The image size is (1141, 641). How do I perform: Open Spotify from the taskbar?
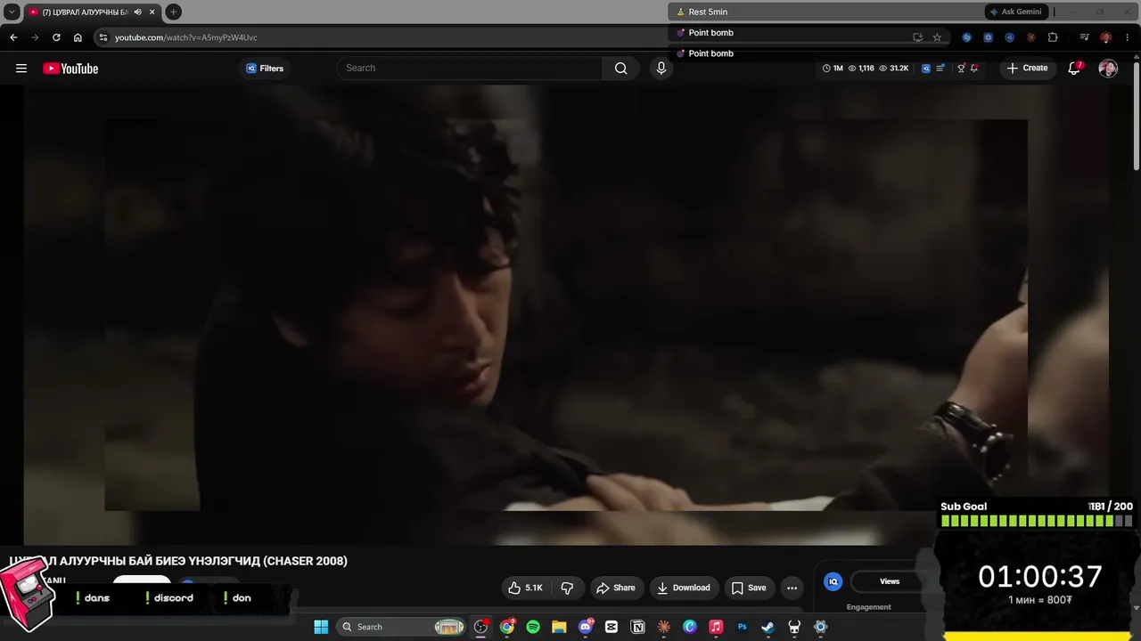click(x=533, y=627)
